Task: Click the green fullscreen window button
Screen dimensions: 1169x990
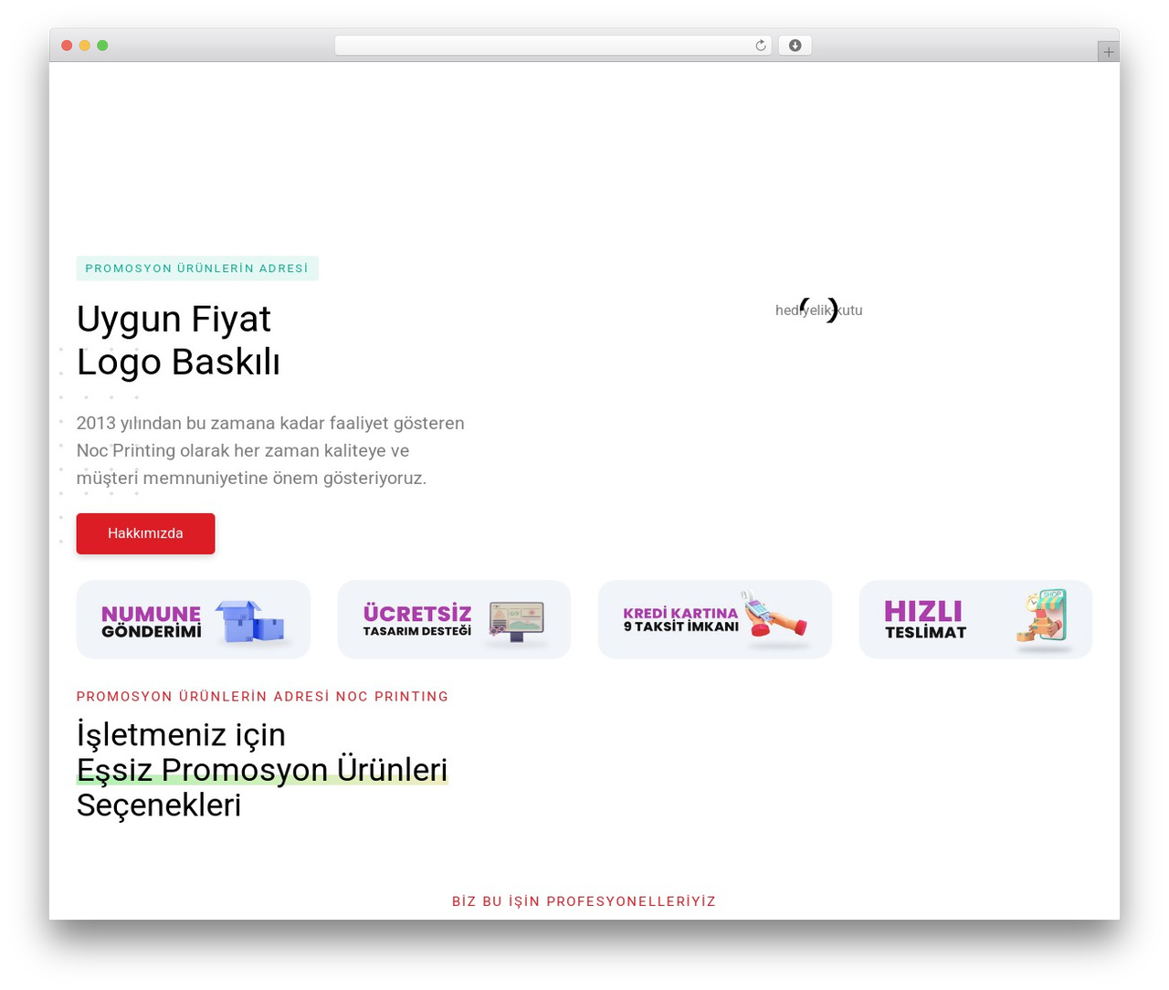Action: [x=102, y=46]
